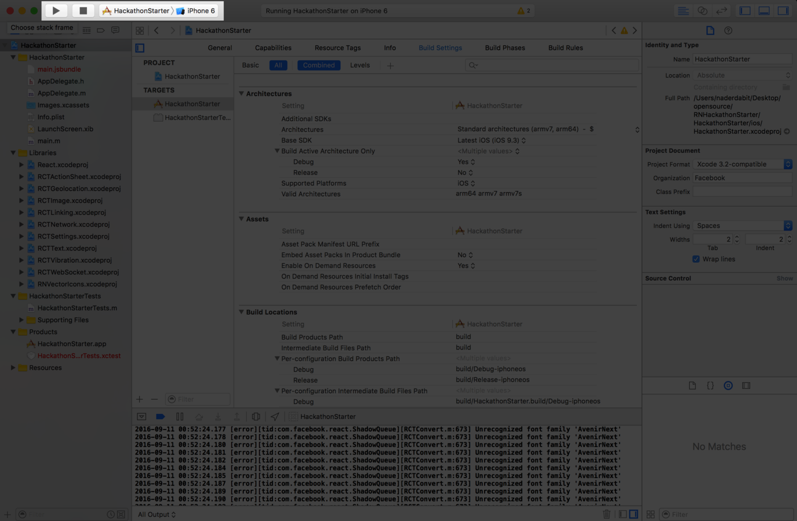The width and height of the screenshot is (797, 521).
Task: Open Debug View Hierarchy
Action: 256,417
